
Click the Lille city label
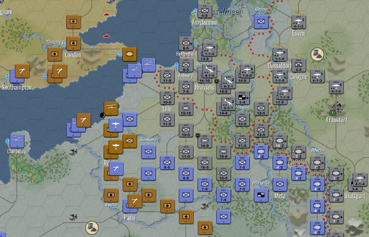167,109
